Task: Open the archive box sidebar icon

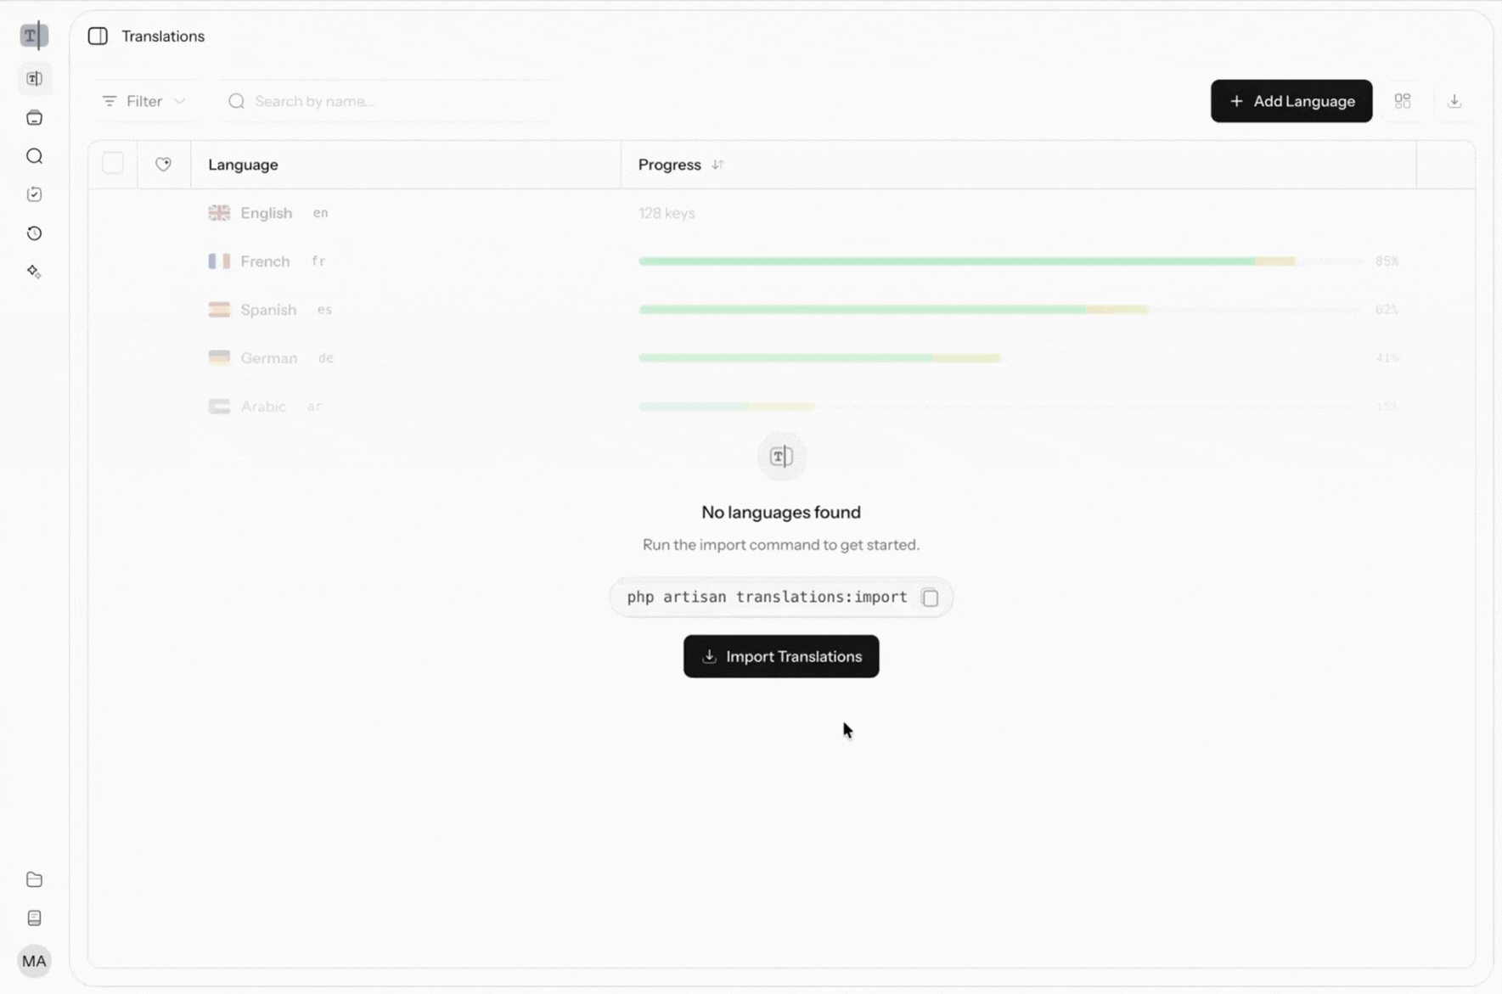Action: (34, 118)
